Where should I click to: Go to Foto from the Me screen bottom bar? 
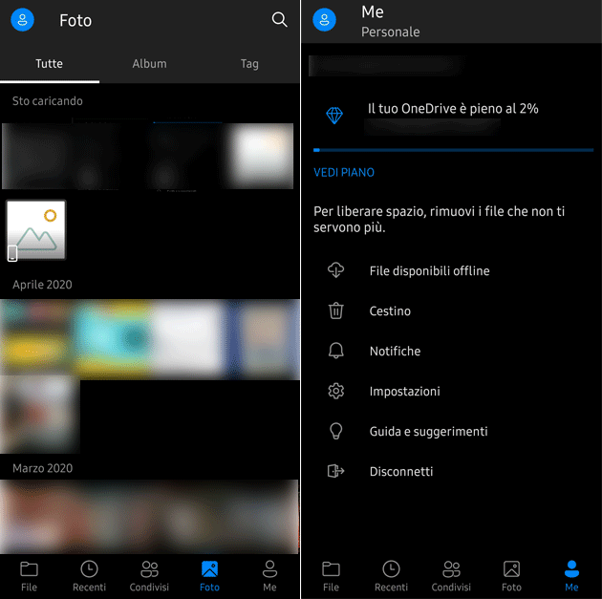click(511, 576)
